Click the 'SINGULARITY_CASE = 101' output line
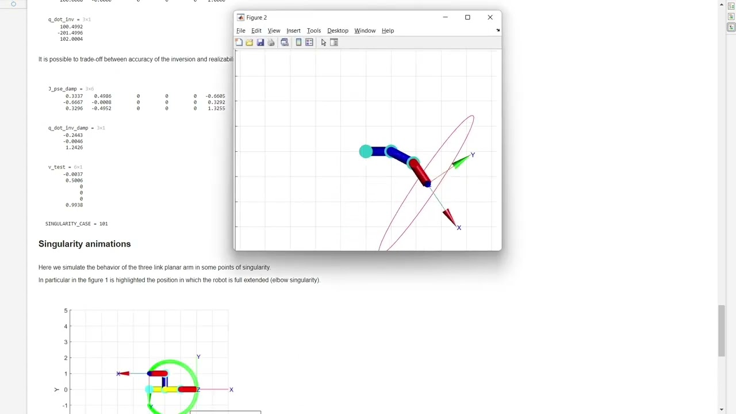This screenshot has height=414, width=736. [76, 224]
